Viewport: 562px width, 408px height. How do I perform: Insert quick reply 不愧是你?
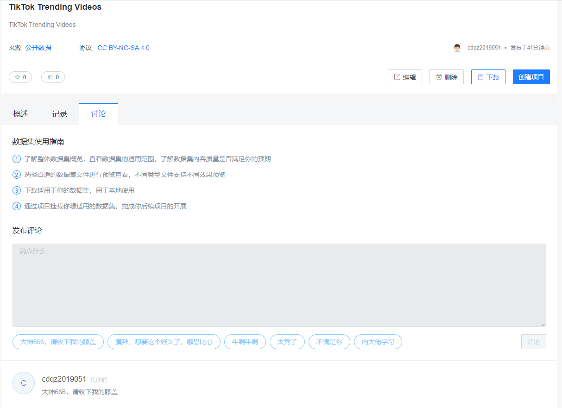coord(329,342)
